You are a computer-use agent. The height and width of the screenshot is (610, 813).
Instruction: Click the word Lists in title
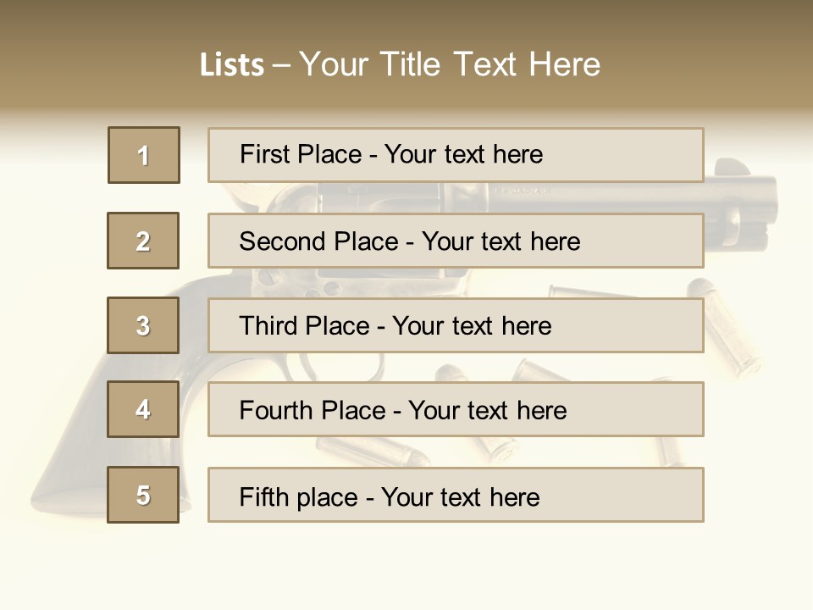tap(232, 65)
